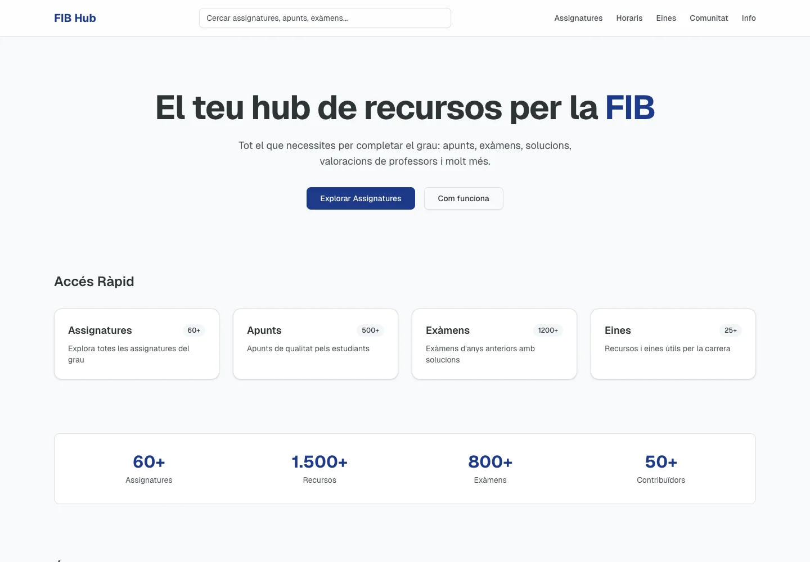The width and height of the screenshot is (810, 562).
Task: Open the Apunts quick access card
Action: pos(316,344)
